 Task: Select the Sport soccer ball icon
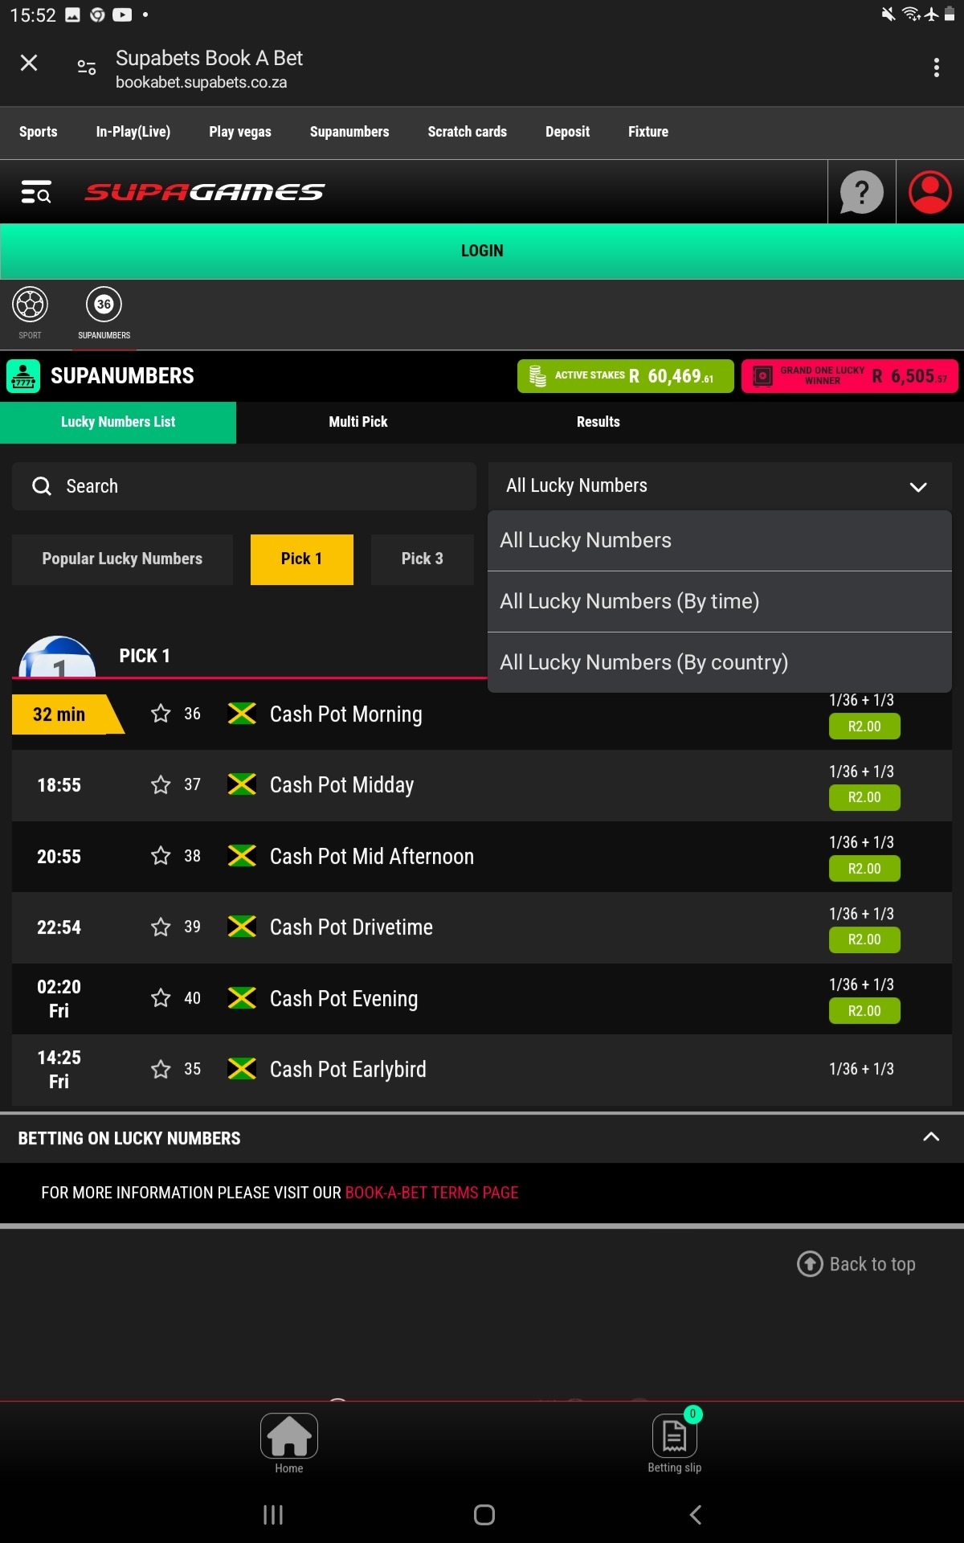click(x=30, y=305)
